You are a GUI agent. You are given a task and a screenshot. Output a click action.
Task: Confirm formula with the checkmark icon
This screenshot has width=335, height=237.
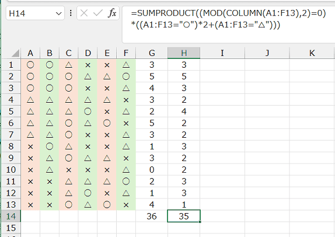pyautogui.click(x=98, y=13)
